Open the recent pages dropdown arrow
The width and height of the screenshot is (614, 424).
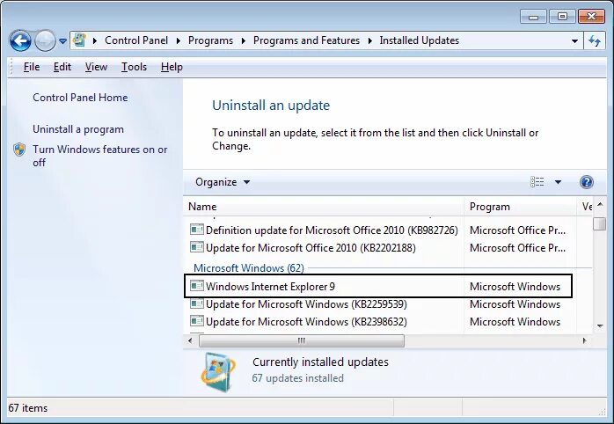[x=62, y=40]
